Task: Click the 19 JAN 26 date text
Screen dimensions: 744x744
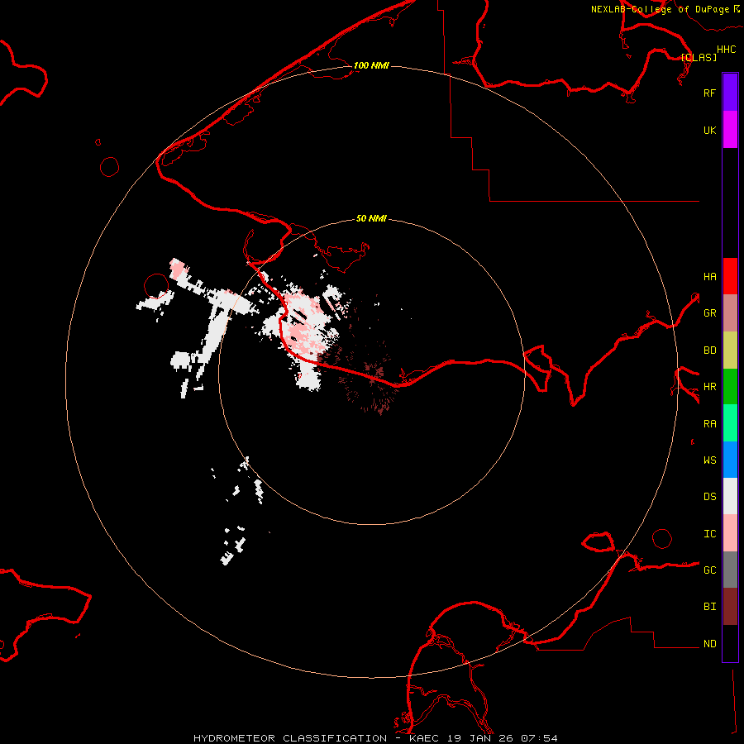Action: pyautogui.click(x=479, y=738)
